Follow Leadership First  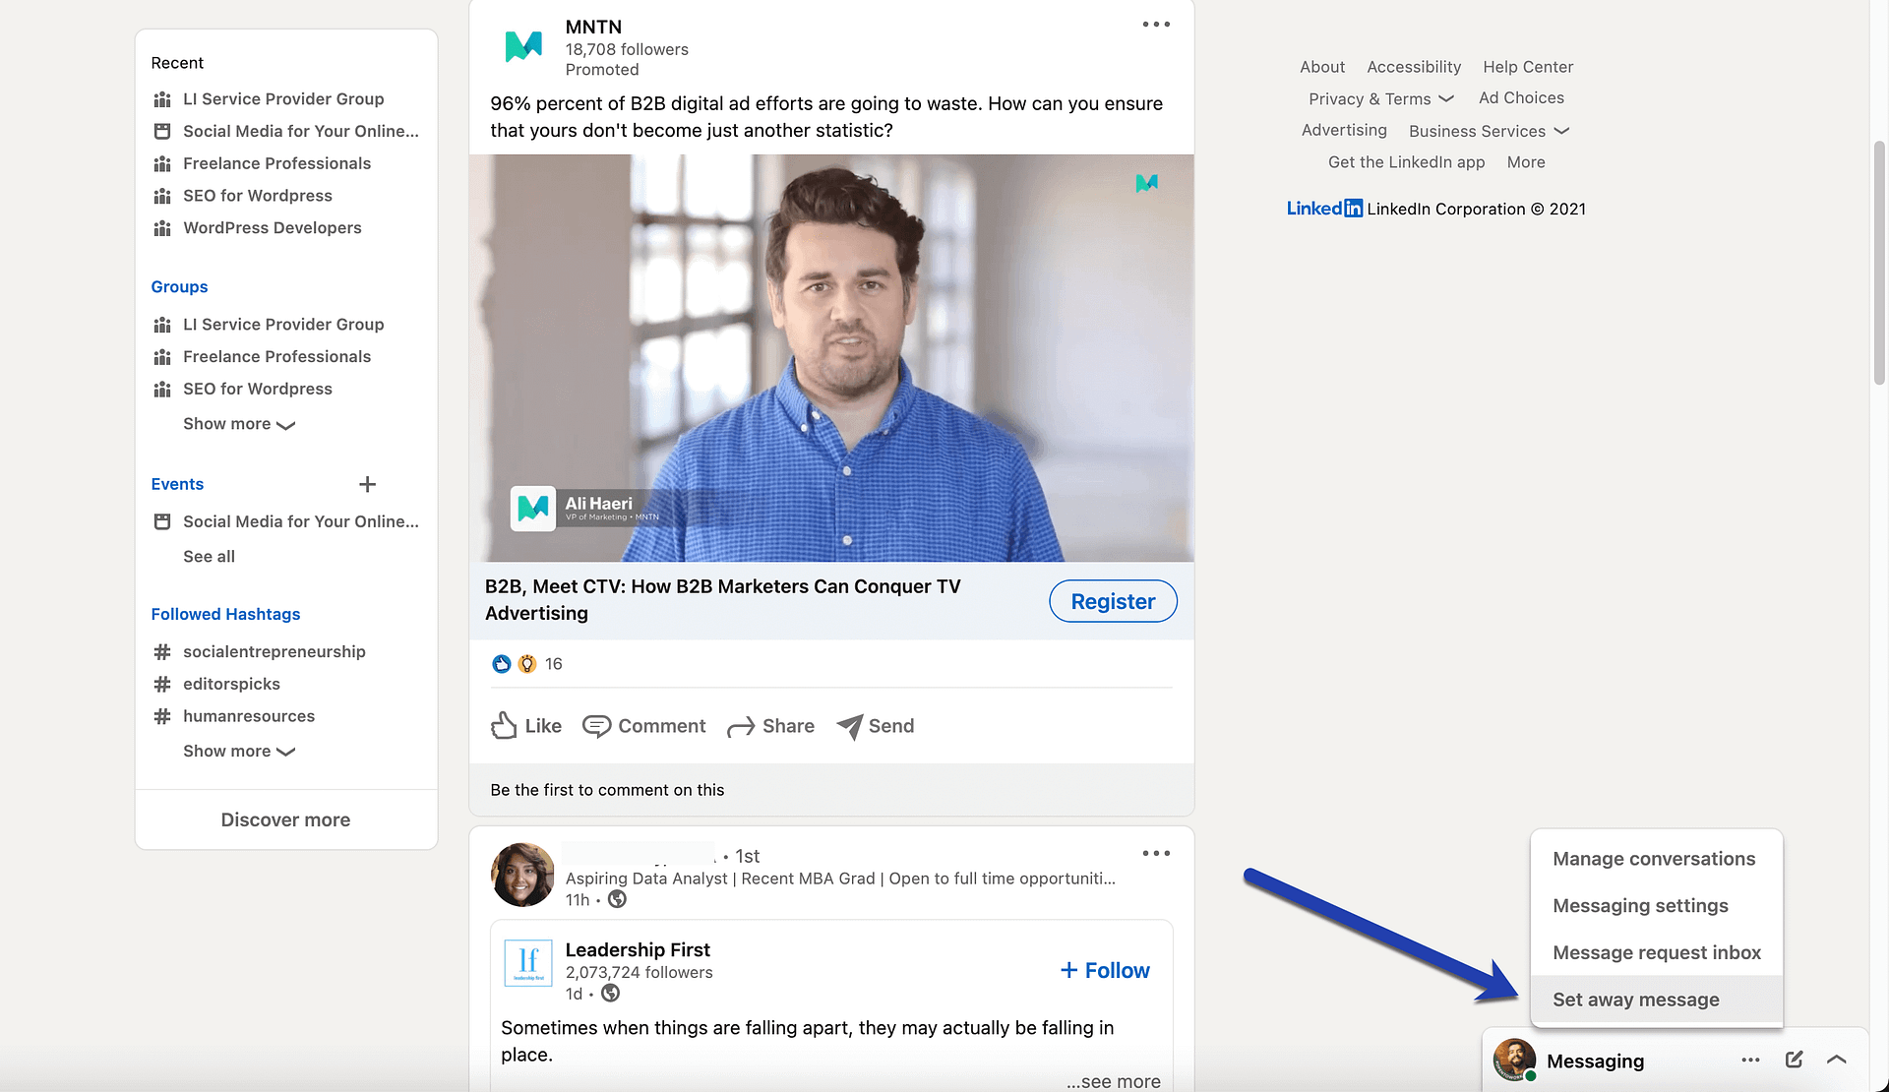(1104, 971)
